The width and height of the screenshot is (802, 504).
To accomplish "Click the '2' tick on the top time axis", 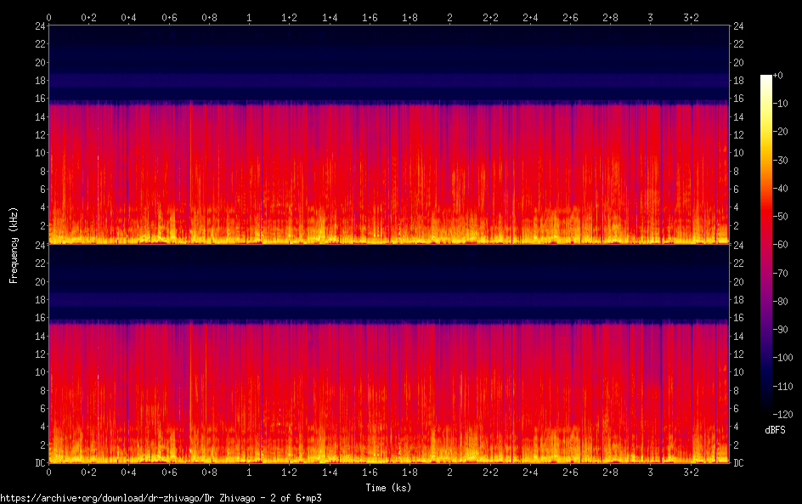I will pos(449,17).
